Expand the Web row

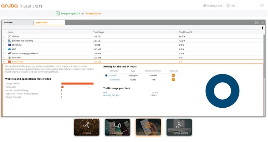coord(4,49)
